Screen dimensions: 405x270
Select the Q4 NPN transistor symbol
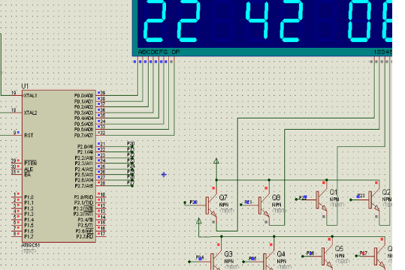(x=269, y=259)
